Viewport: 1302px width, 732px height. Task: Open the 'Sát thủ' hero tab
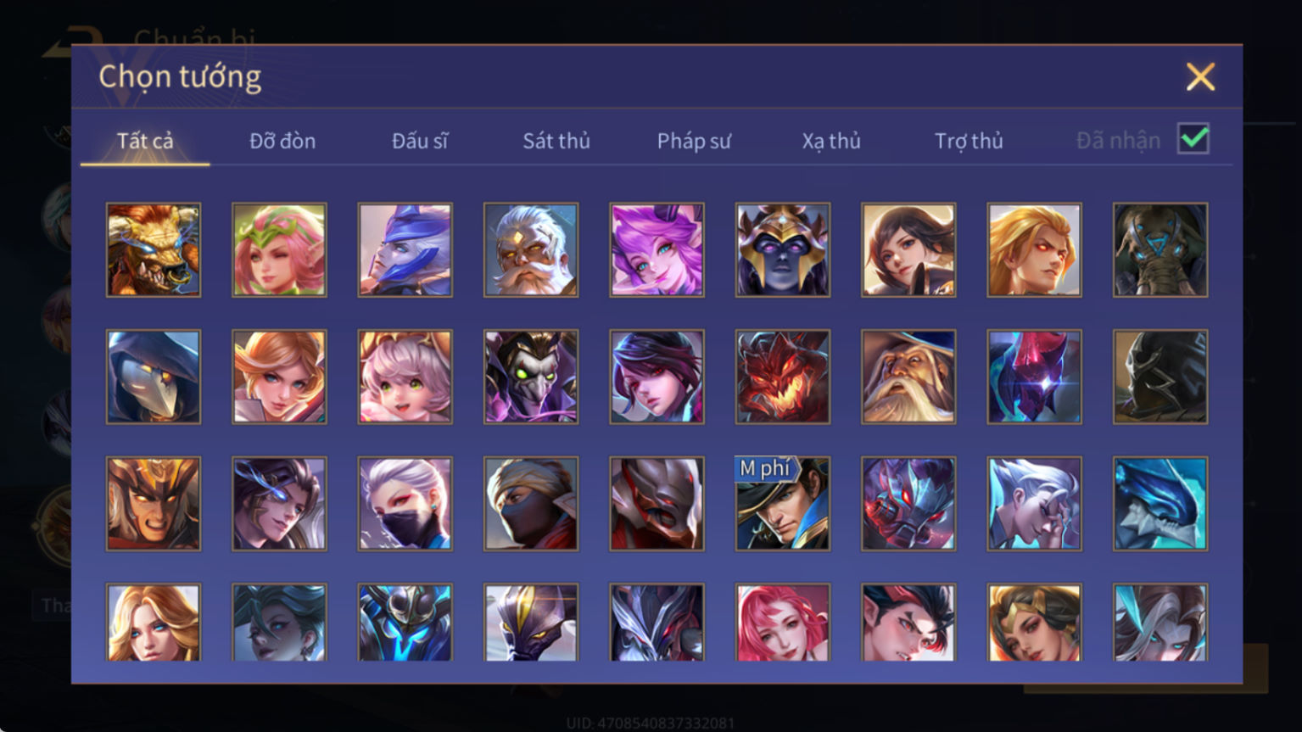(556, 141)
